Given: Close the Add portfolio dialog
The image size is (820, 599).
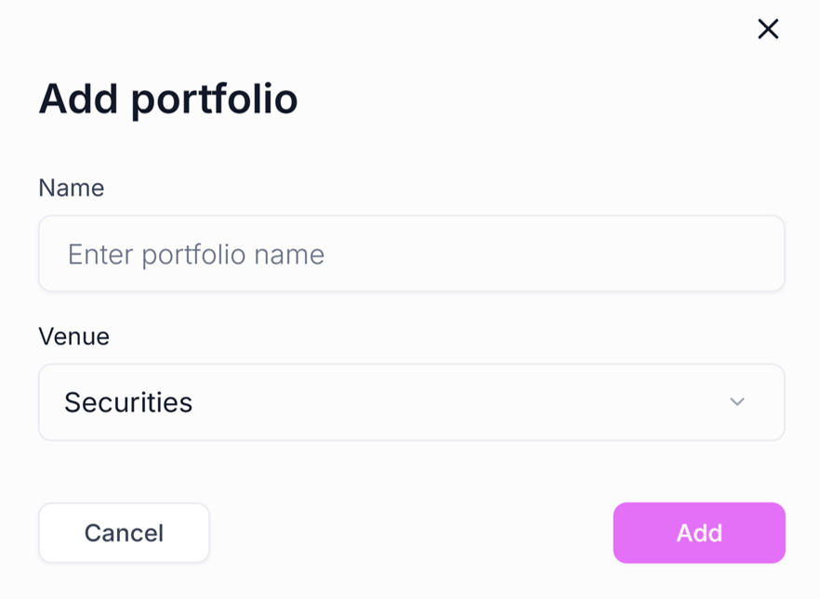Looking at the screenshot, I should (768, 30).
